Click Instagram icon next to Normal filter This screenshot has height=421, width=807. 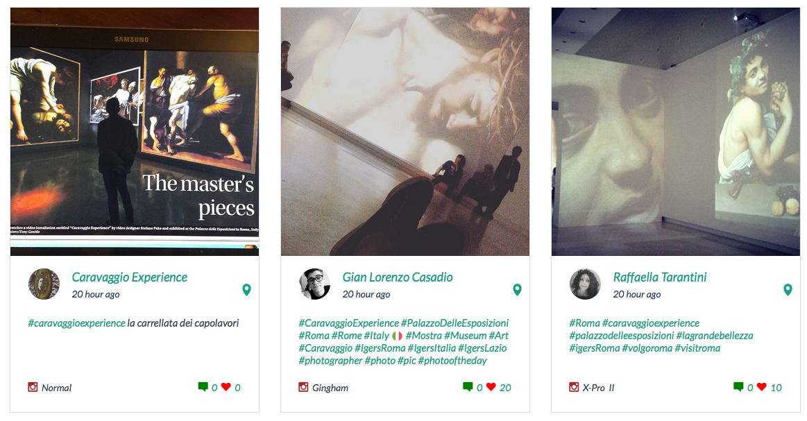(x=33, y=387)
